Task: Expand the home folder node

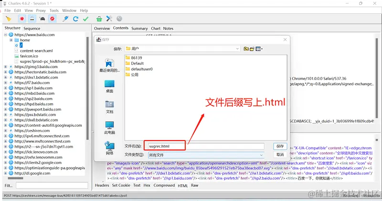Action: (11, 40)
